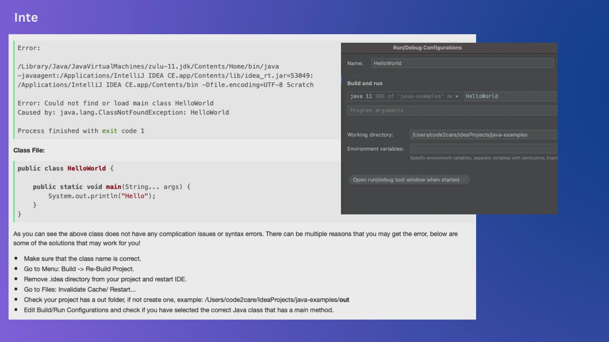Click the HelloWorld class name in code
The image size is (609, 342).
pos(86,168)
